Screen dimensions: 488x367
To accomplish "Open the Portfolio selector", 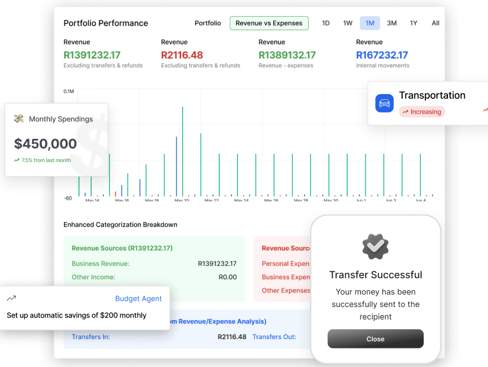I will tap(207, 23).
